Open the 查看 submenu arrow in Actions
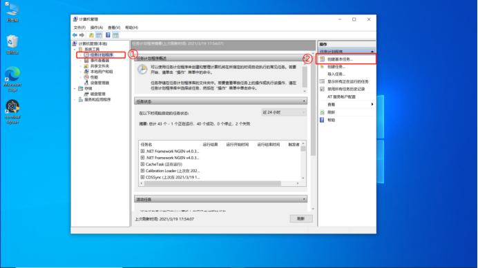This screenshot has width=478, height=268. 372,104
